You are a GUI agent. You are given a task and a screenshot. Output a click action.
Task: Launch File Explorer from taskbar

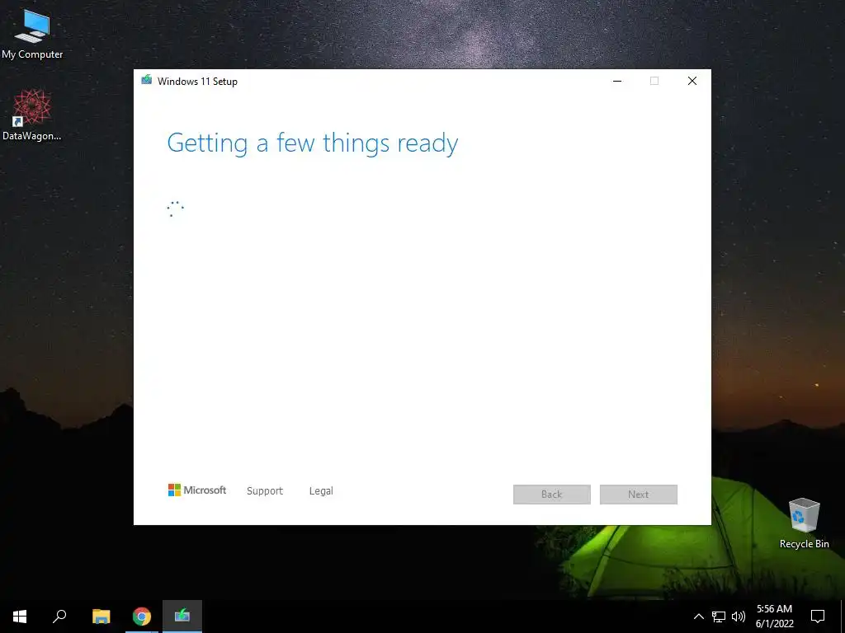click(x=101, y=617)
